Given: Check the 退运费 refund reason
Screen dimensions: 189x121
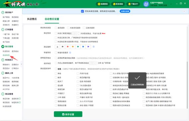Looking at the screenshot, I should [x=56, y=86].
